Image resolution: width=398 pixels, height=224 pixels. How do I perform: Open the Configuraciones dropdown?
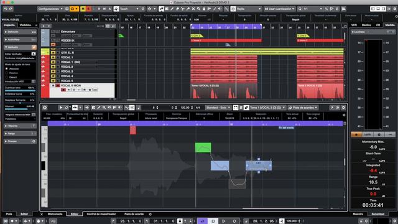(x=50, y=9)
